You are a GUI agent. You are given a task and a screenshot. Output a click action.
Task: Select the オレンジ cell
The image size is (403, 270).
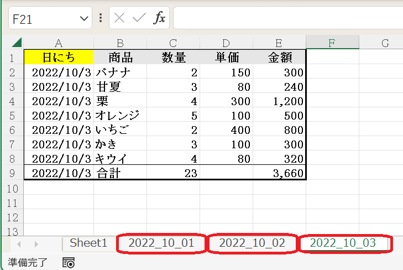[x=120, y=115]
